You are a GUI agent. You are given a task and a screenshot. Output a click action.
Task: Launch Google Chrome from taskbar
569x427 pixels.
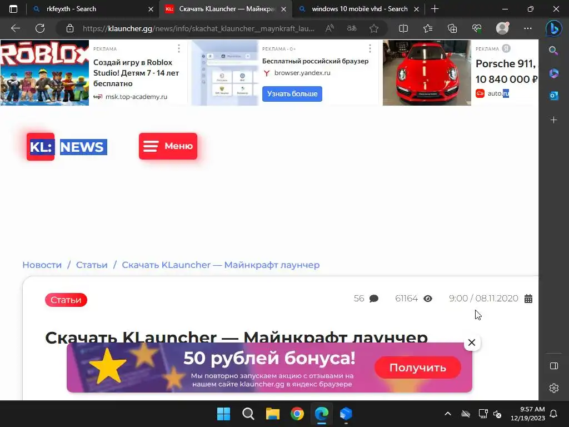pyautogui.click(x=297, y=414)
